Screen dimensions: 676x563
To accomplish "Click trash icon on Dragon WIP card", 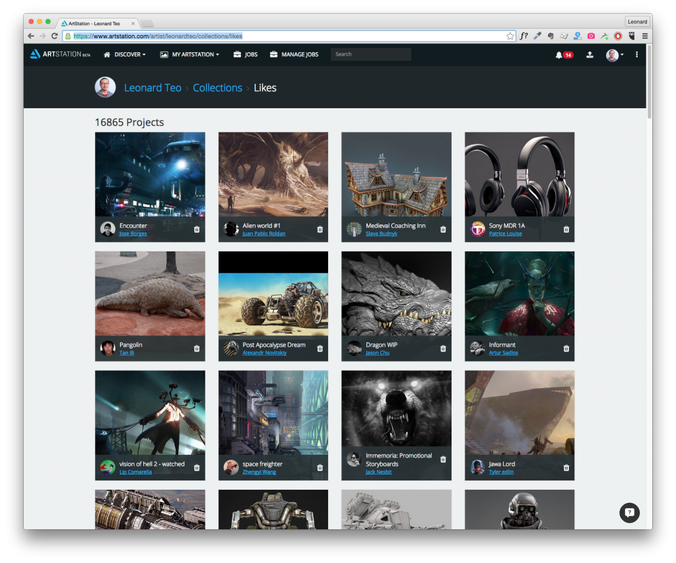I will click(443, 348).
